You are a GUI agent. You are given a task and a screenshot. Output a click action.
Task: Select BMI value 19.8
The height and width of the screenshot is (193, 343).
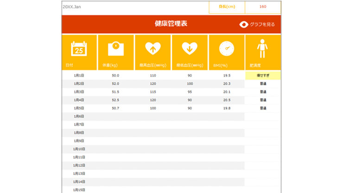(x=227, y=108)
